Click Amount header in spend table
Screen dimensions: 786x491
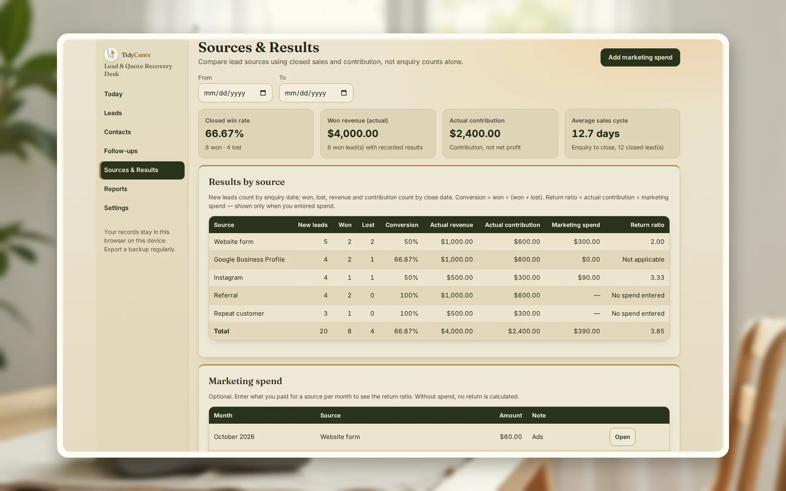[510, 415]
